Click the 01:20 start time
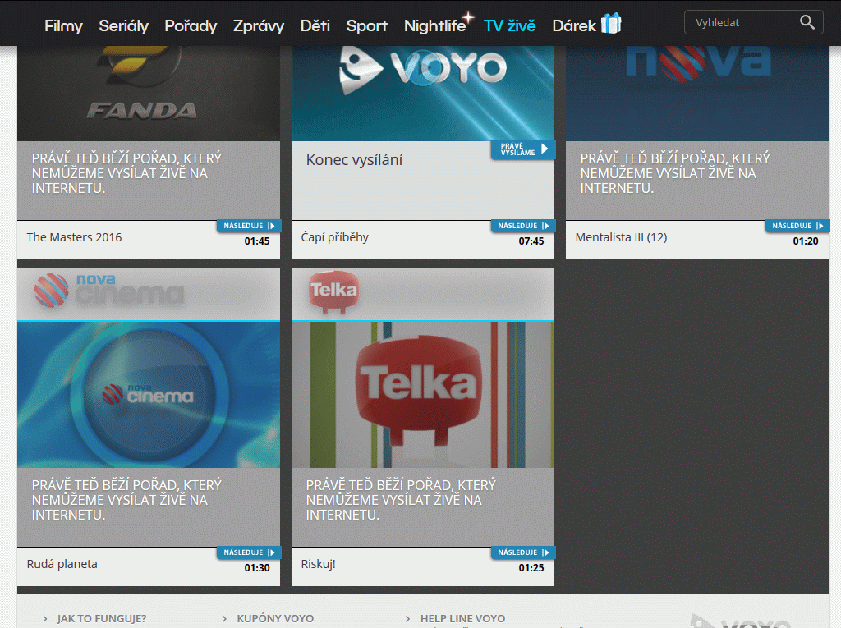The width and height of the screenshot is (841, 628). pyautogui.click(x=806, y=241)
